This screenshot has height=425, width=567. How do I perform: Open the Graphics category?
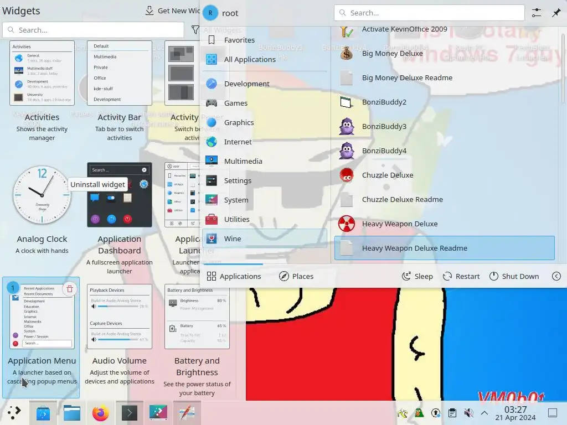click(264, 122)
